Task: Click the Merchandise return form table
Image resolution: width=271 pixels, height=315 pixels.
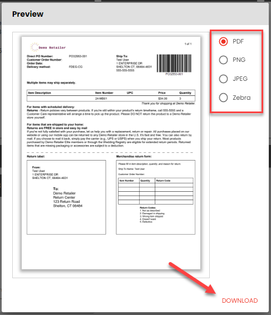Action: (156, 191)
